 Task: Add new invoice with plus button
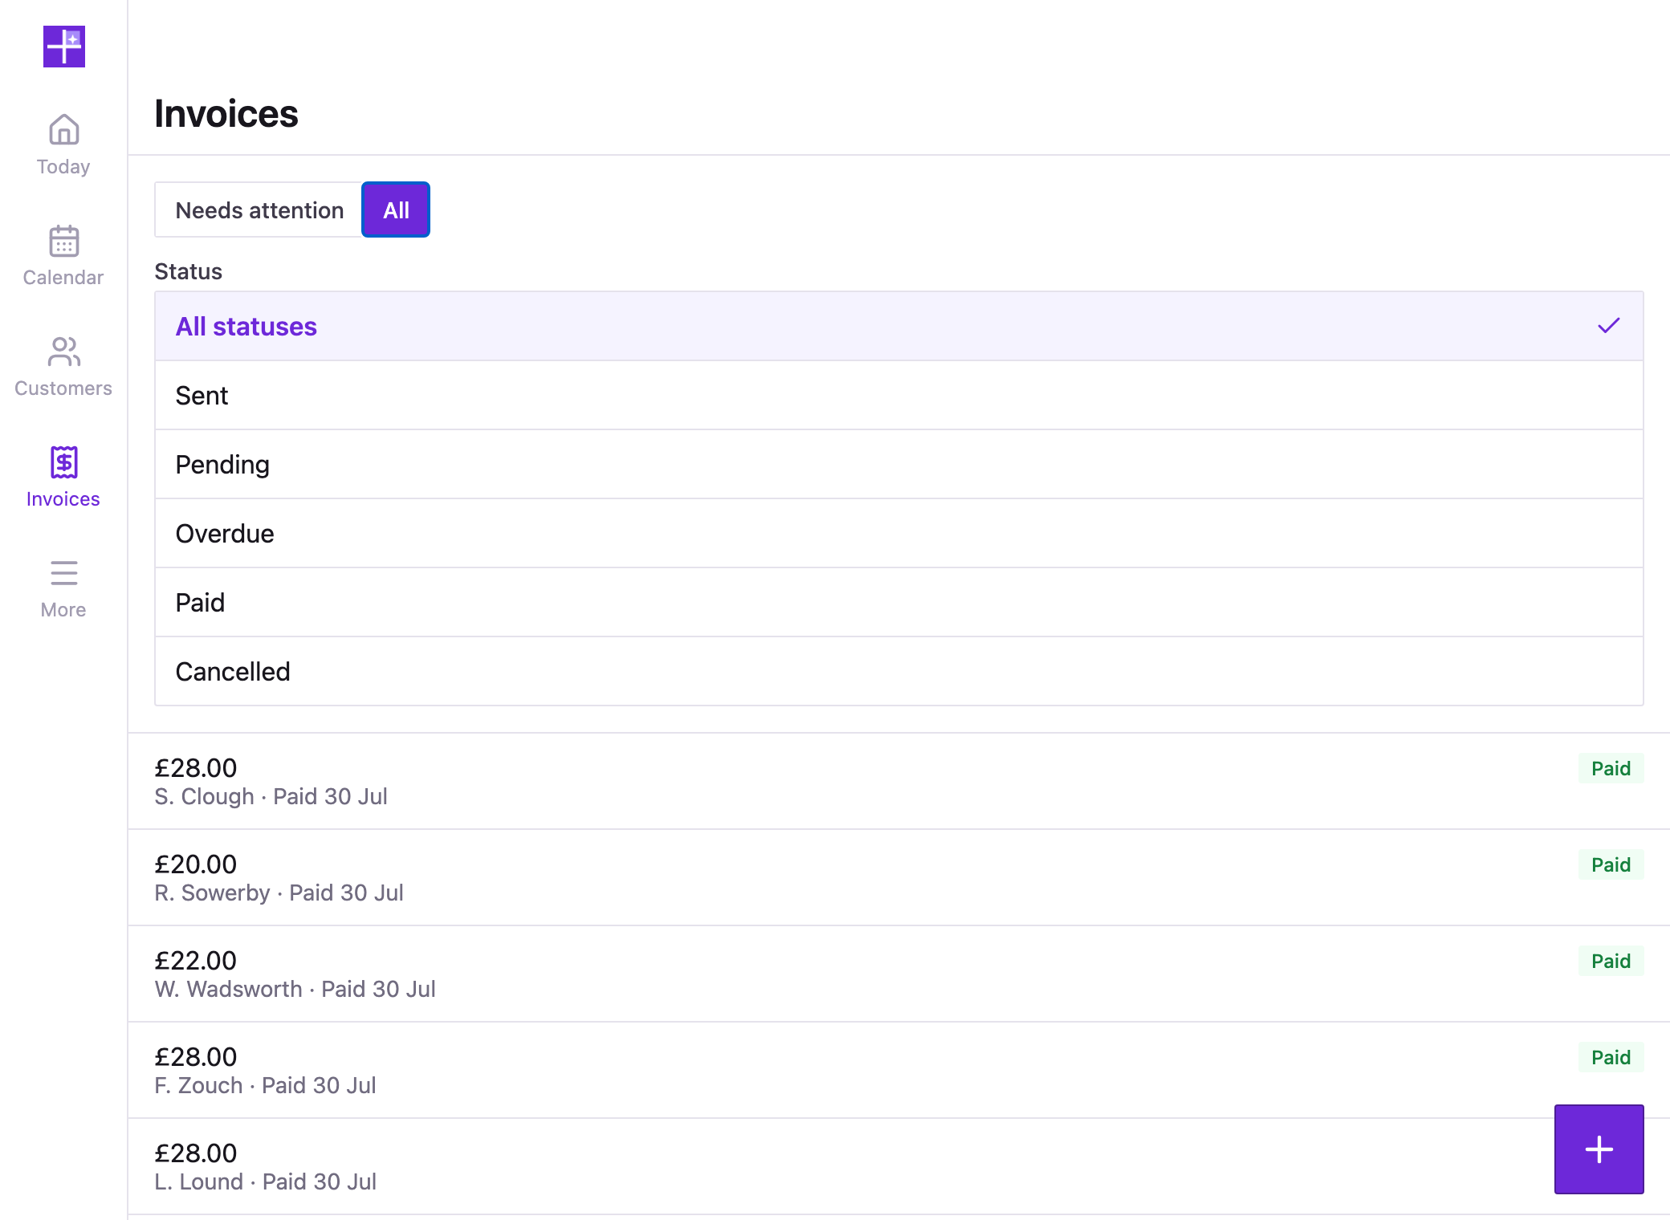coord(1599,1149)
